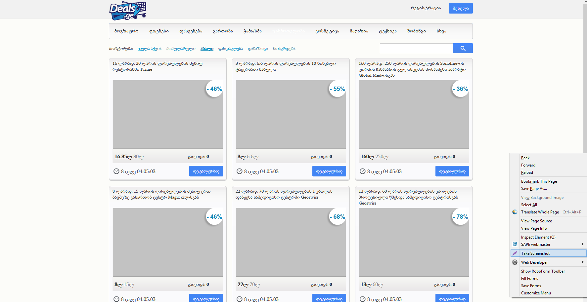The image size is (587, 302).
Task: Click the clock icon on the 160ლ deal
Action: coord(363,171)
